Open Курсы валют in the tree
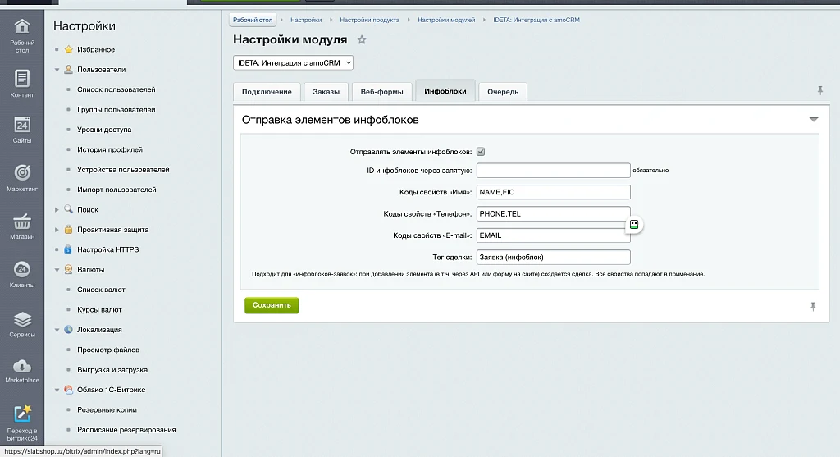The width and height of the screenshot is (840, 457). point(99,309)
